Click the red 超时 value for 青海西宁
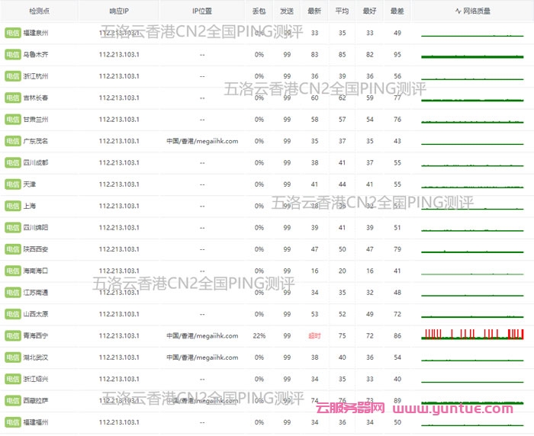The image size is (534, 436). point(314,335)
